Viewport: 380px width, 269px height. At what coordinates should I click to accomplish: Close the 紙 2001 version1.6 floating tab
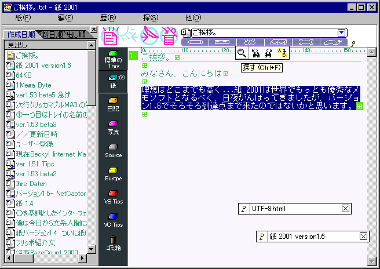[x=364, y=237]
